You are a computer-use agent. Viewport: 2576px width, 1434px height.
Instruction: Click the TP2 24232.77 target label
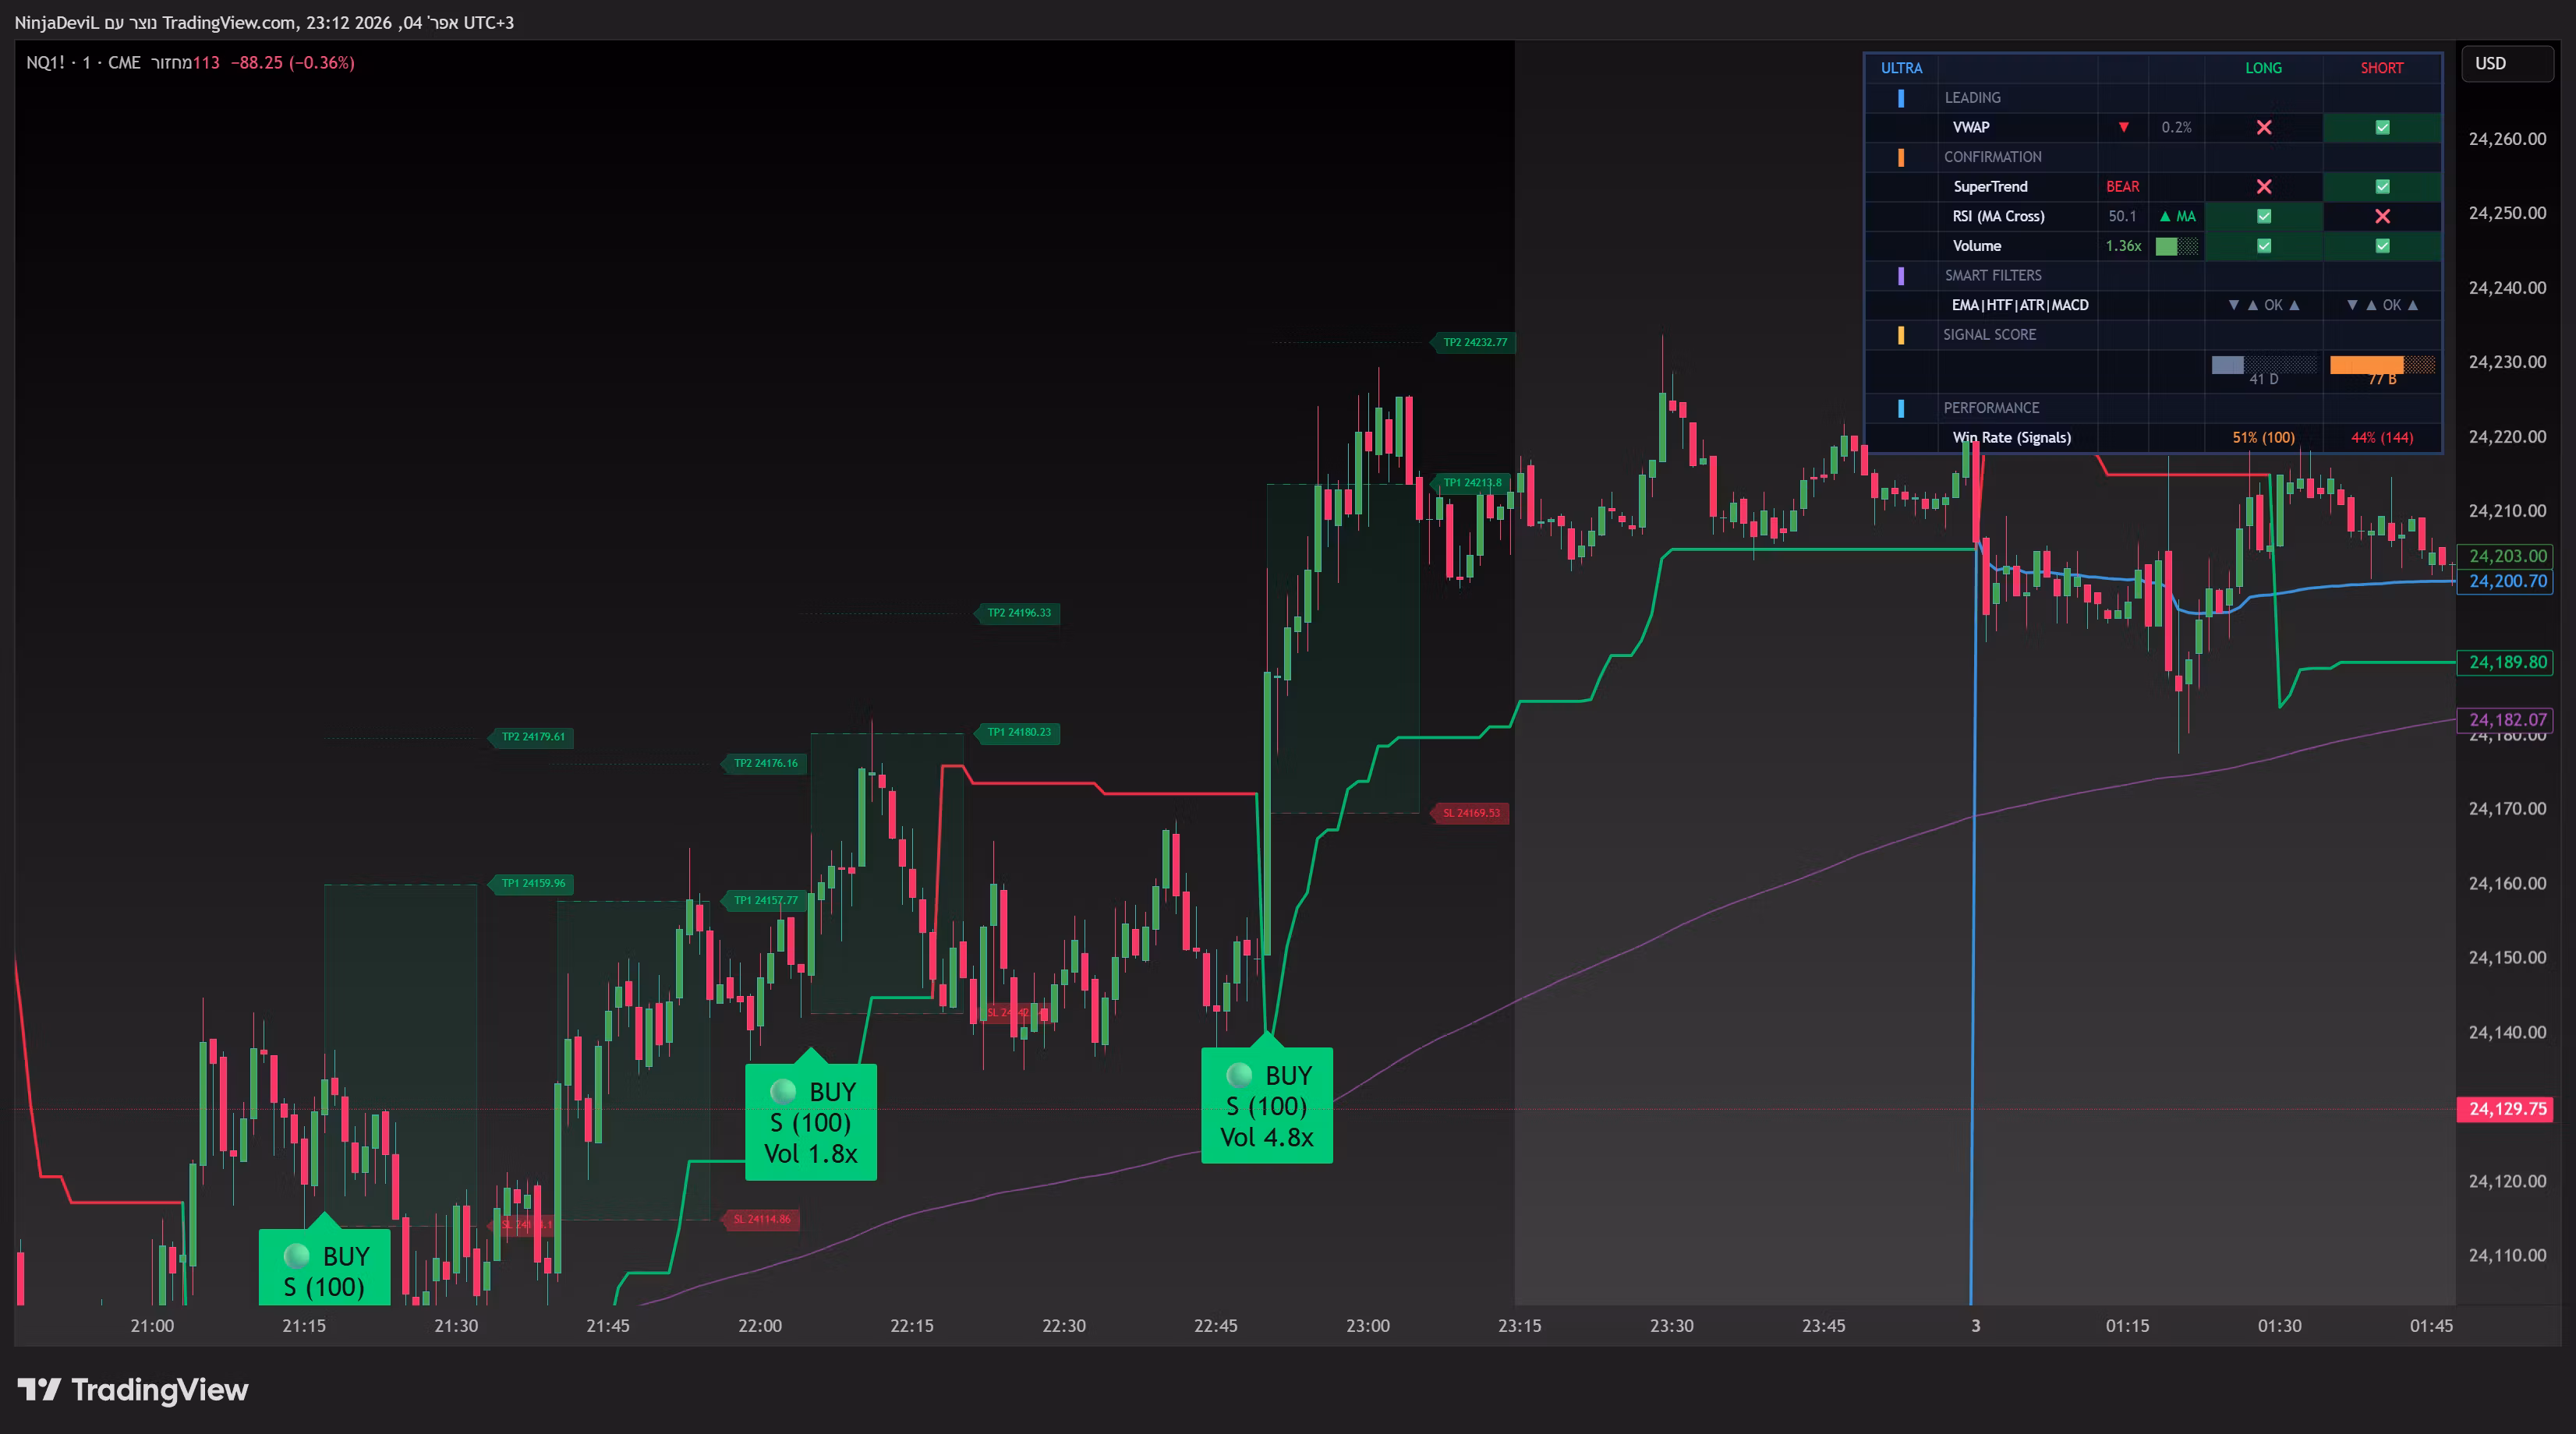pyautogui.click(x=1474, y=343)
